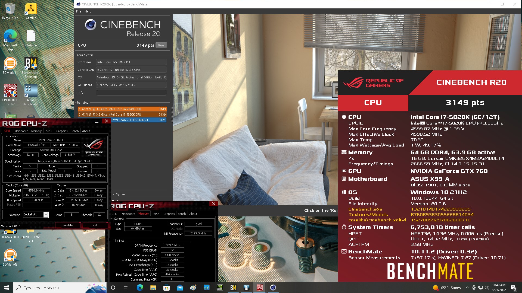The height and width of the screenshot is (293, 522).
Task: Open the Mail app in the taskbar
Action: (x=180, y=288)
